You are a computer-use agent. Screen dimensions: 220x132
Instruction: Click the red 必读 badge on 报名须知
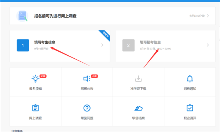coord(43,76)
